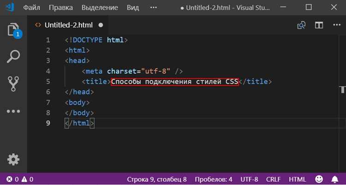Split the editor to the right
Viewport: 346px width, 185px height.
click(319, 25)
